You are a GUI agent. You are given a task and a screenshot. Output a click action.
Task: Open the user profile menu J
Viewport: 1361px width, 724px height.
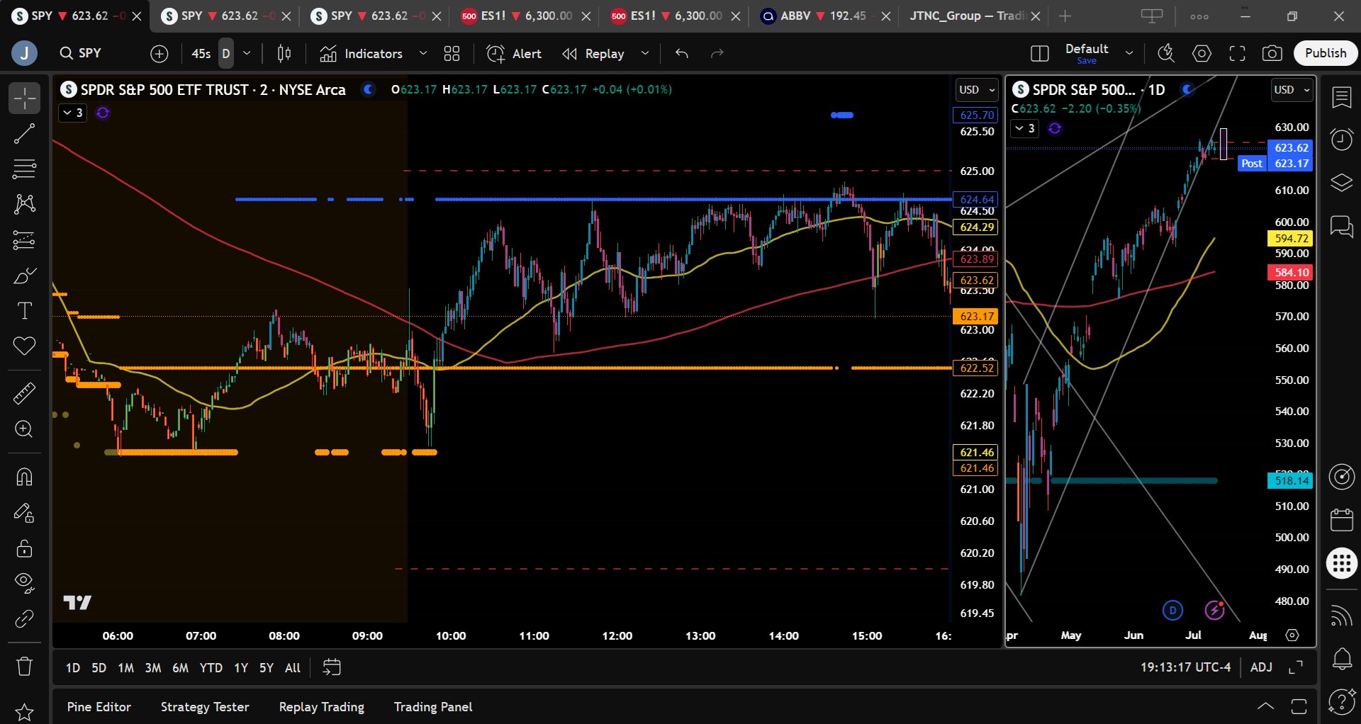[x=24, y=53]
